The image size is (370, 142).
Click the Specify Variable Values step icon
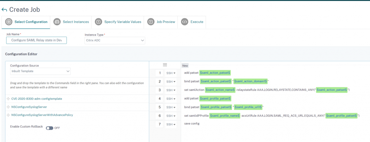click(98, 22)
